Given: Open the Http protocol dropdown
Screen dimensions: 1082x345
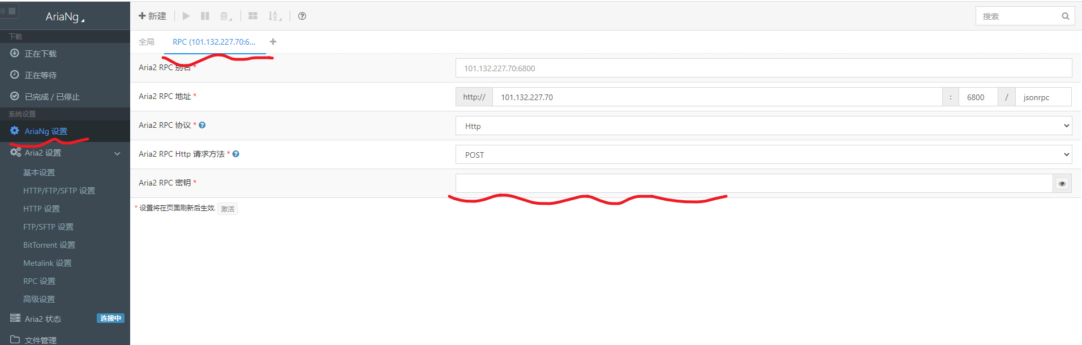Looking at the screenshot, I should 763,126.
